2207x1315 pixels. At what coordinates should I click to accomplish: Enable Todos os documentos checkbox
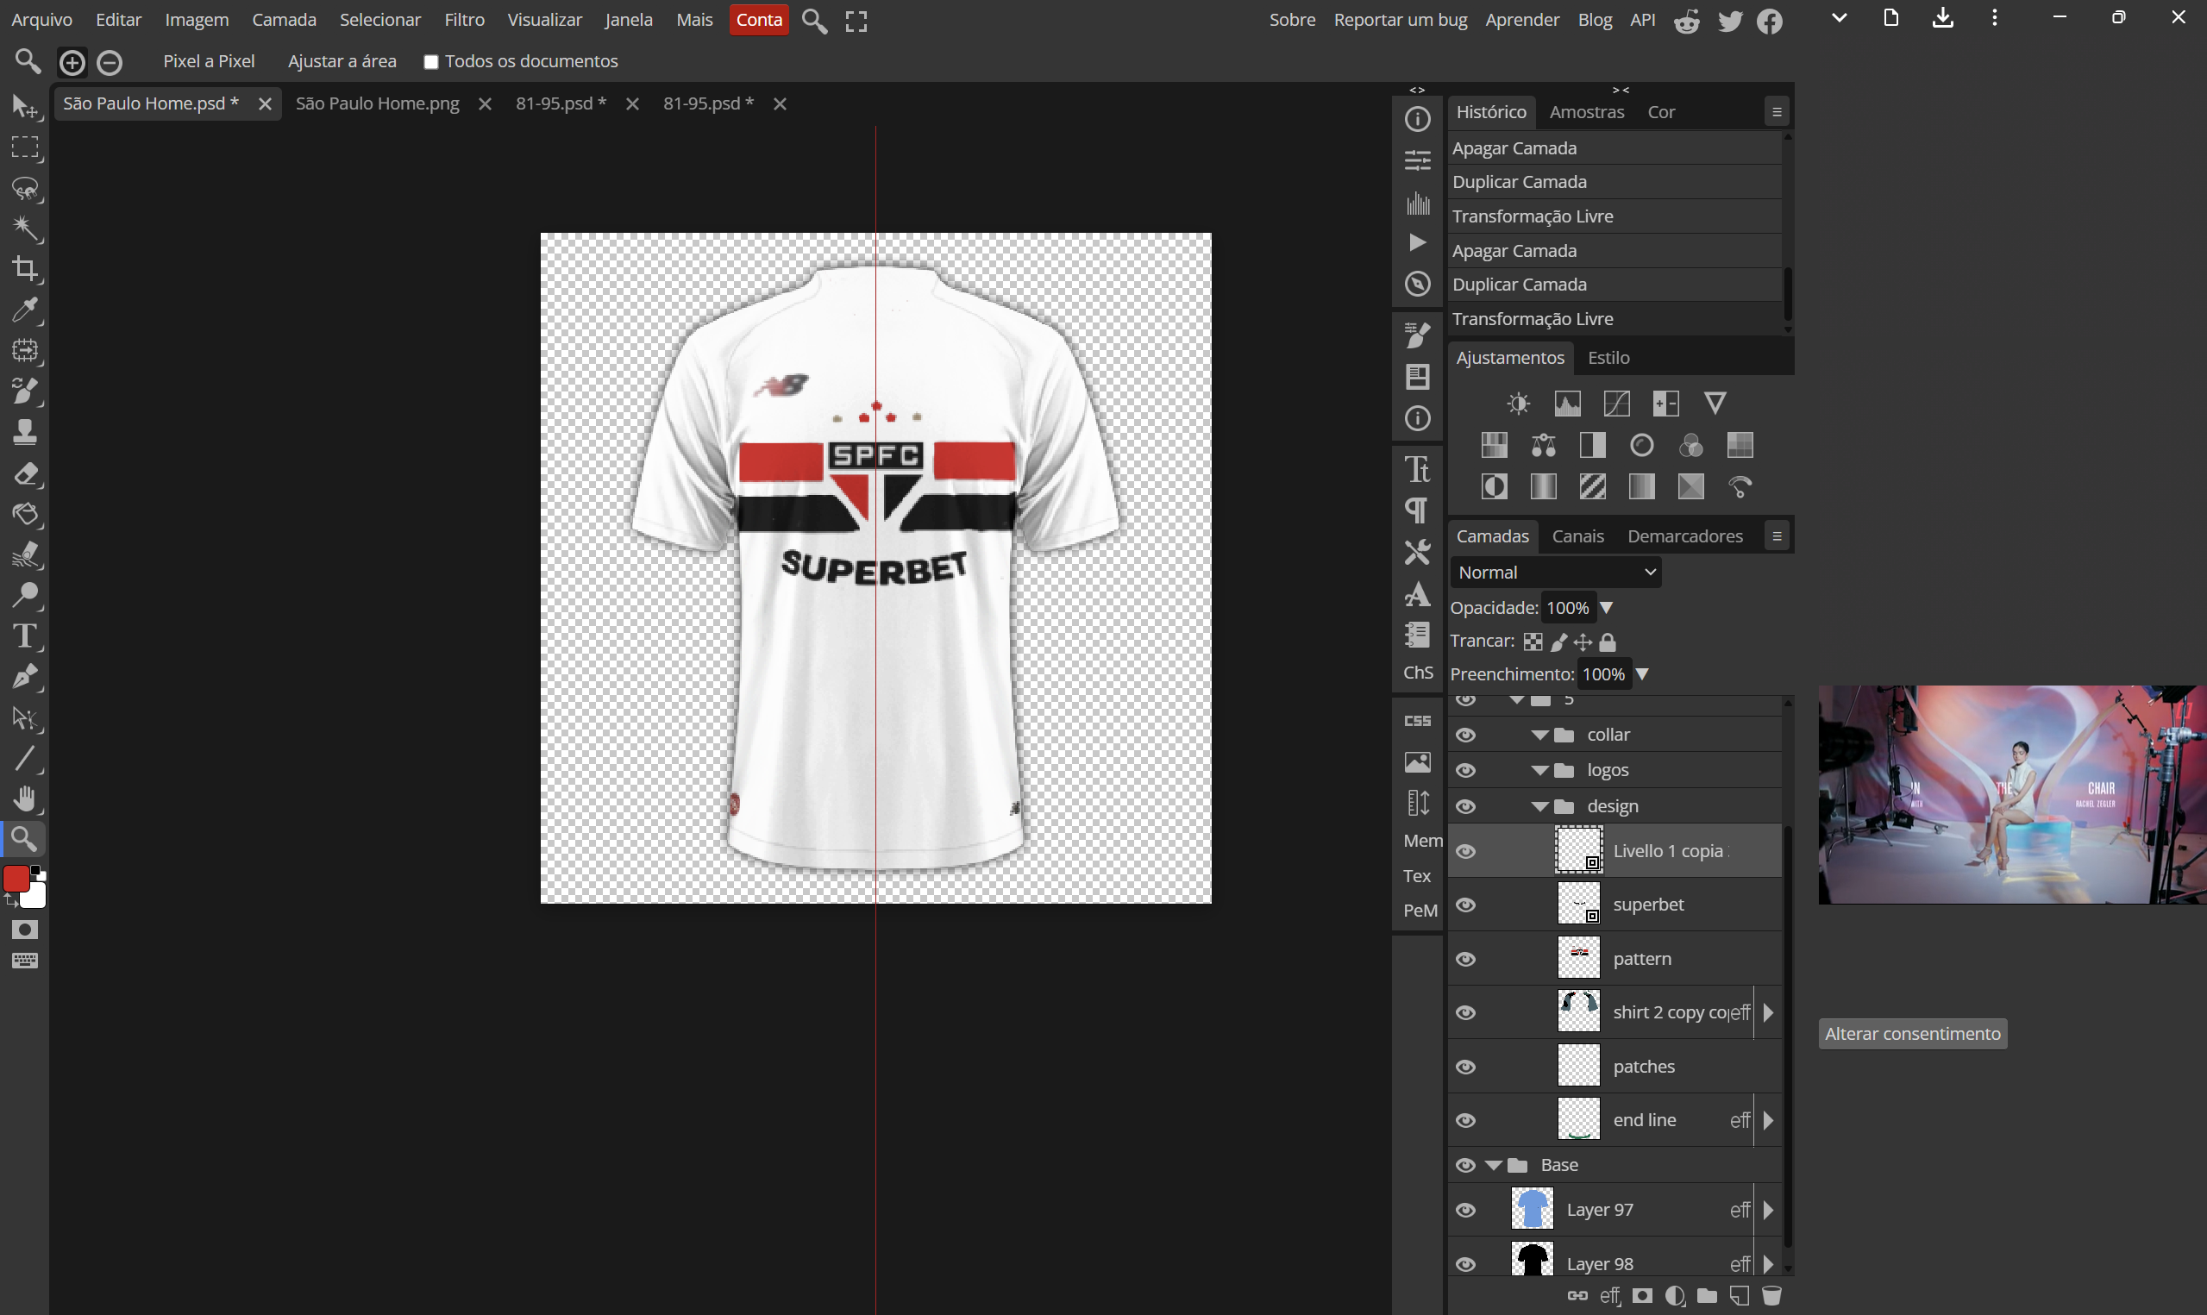tap(431, 62)
